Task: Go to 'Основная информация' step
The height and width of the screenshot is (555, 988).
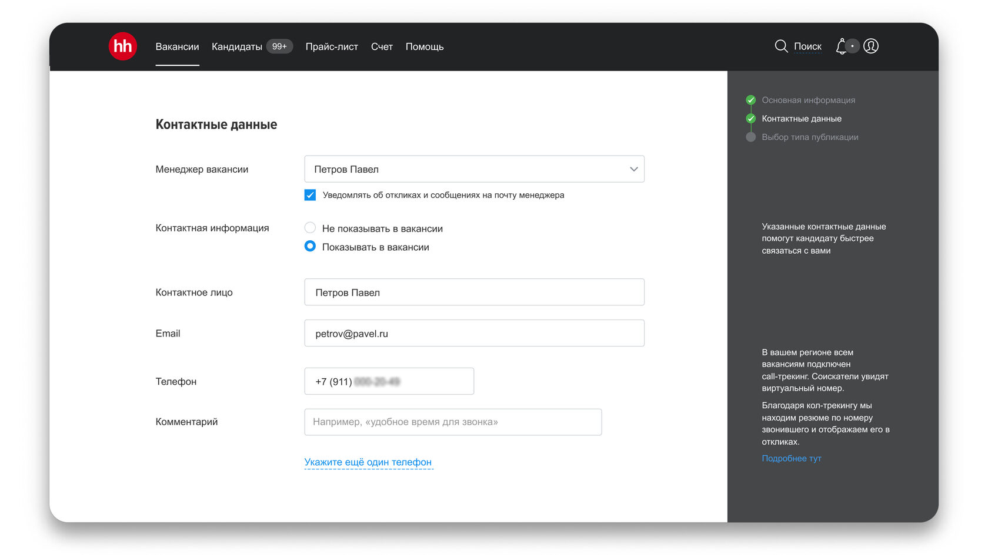Action: (809, 100)
